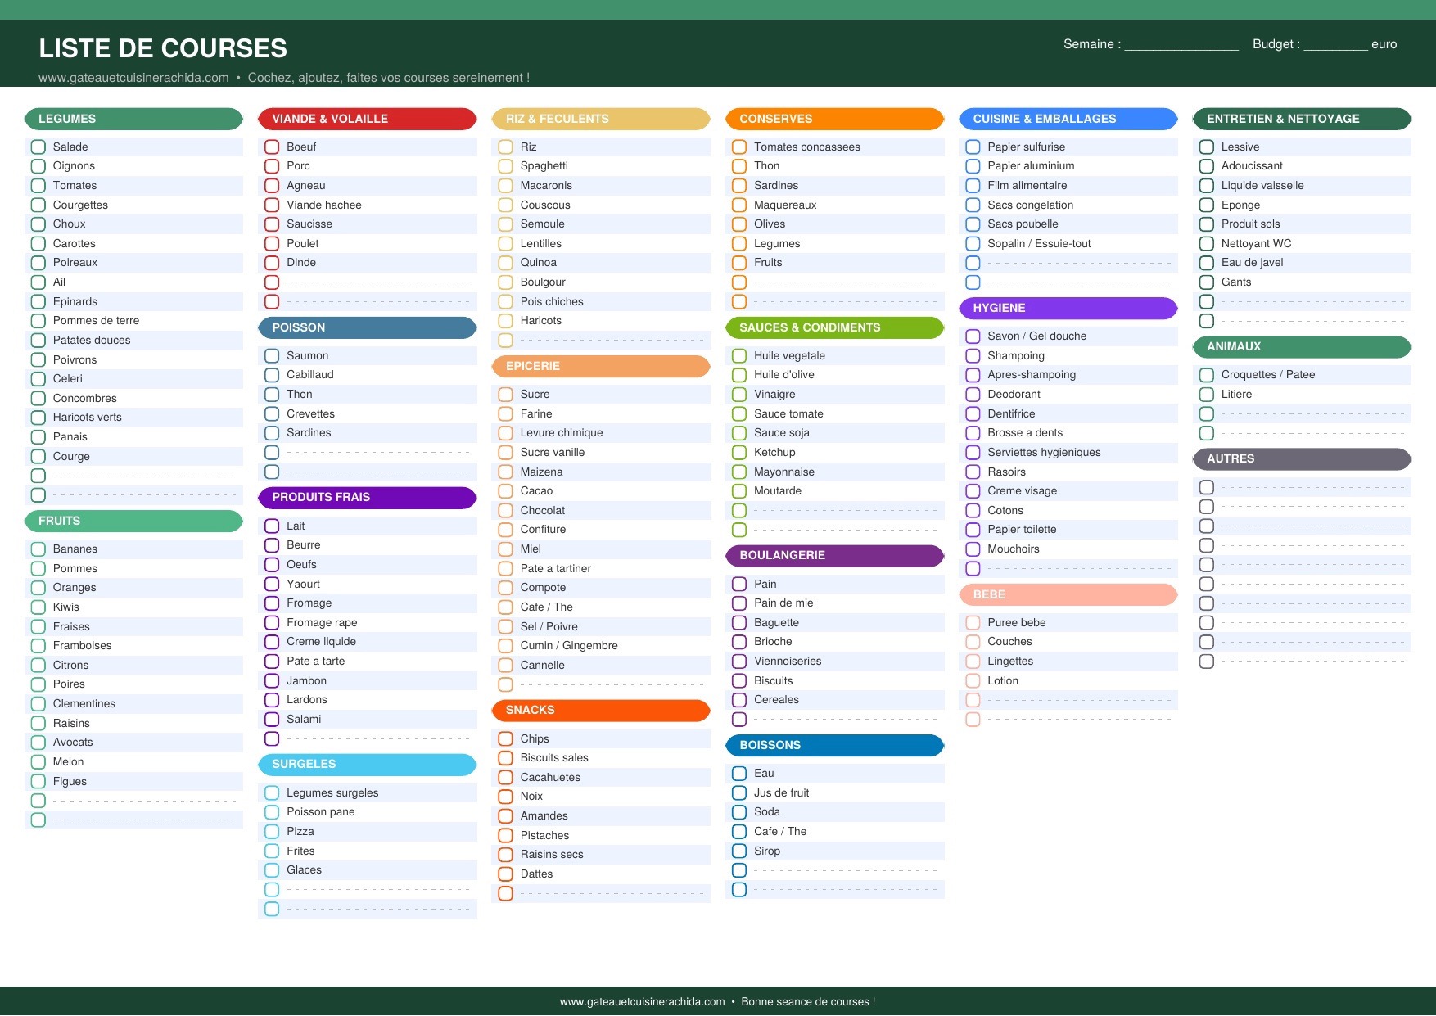This screenshot has width=1436, height=1016.
Task: Check the Chocolat box in Epicerie
Action: coord(506,511)
